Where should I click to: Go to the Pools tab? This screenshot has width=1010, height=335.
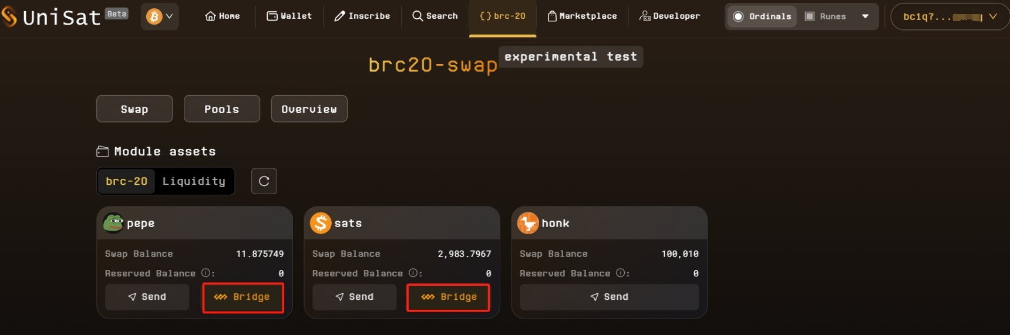[x=222, y=109]
